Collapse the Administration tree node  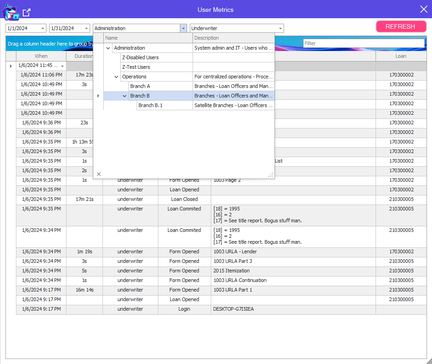(108, 48)
